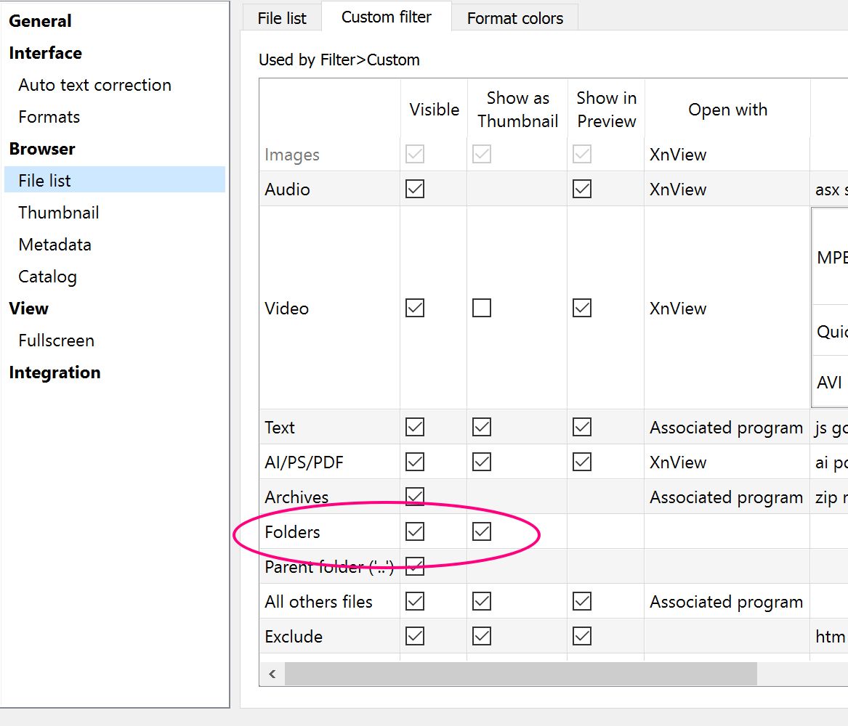848x726 pixels.
Task: Uncheck Visible for Audio row
Action: [415, 189]
